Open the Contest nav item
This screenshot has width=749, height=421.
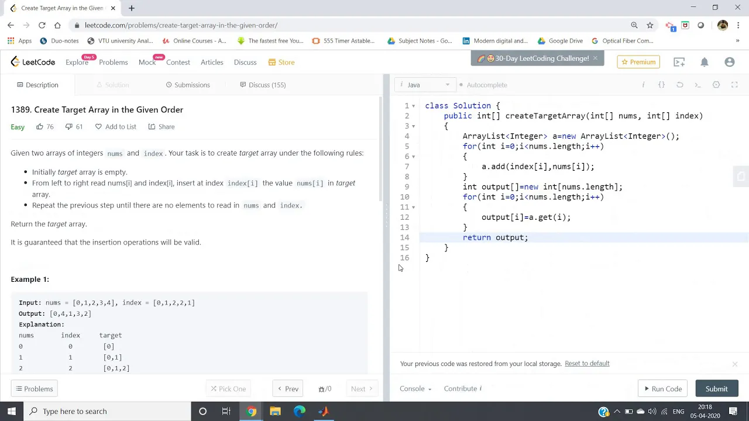[178, 62]
